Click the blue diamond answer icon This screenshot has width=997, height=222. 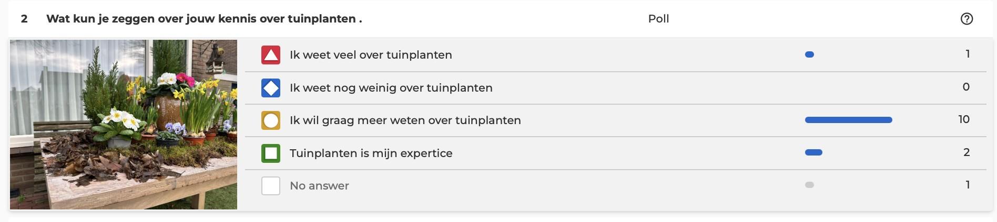pos(271,88)
